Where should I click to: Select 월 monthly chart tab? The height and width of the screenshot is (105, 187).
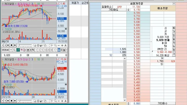click(x=64, y=50)
